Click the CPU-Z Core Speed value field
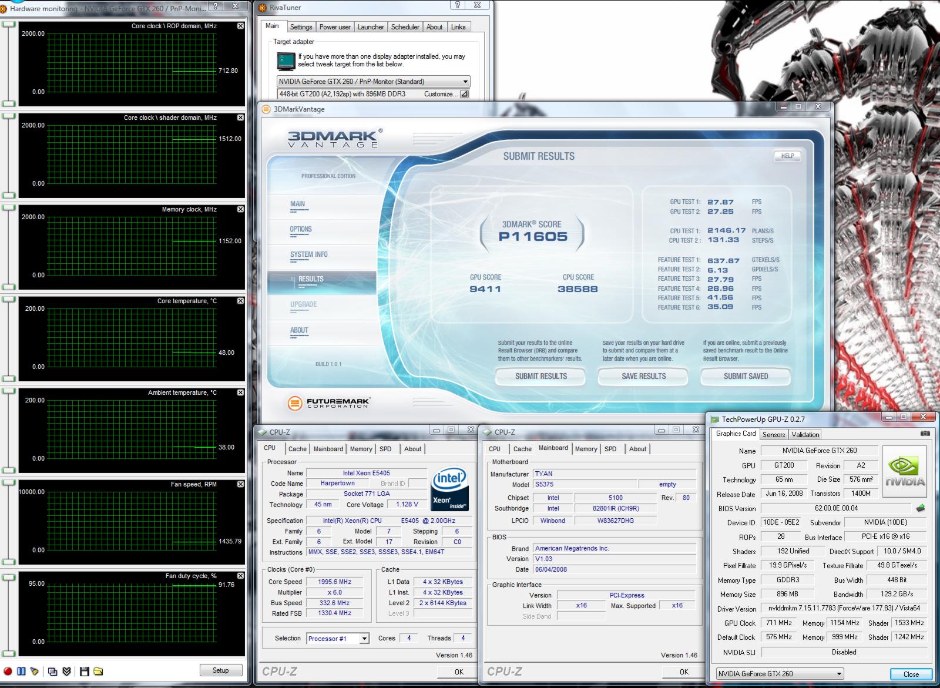This screenshot has height=688, width=940. (x=334, y=582)
